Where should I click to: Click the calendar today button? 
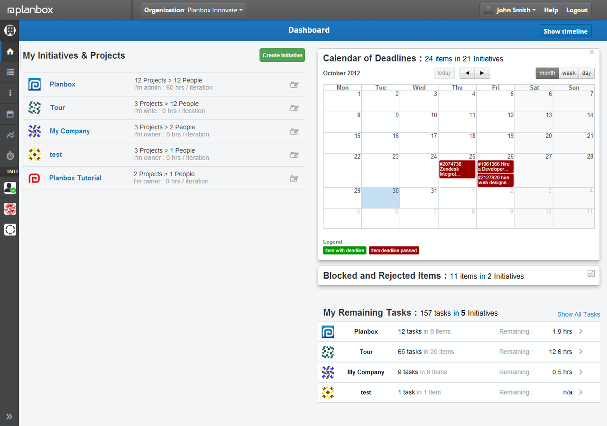[x=444, y=73]
